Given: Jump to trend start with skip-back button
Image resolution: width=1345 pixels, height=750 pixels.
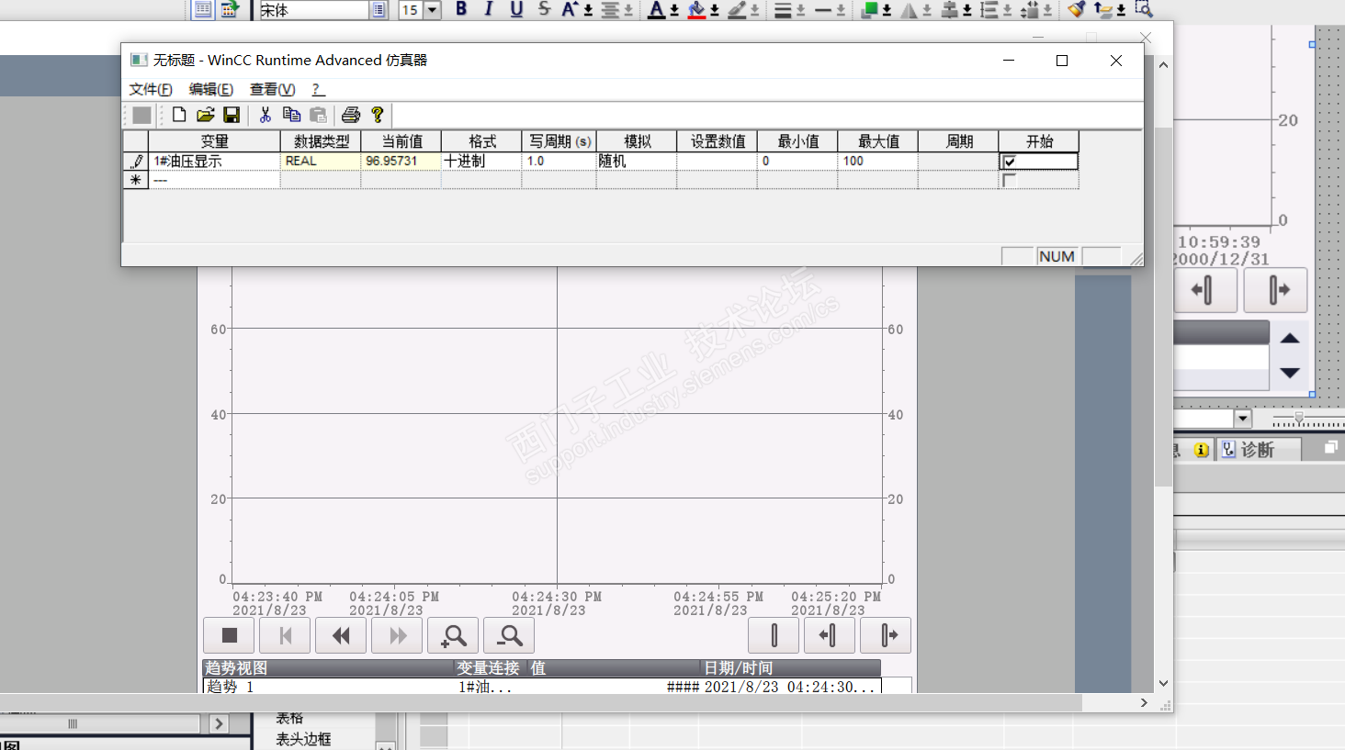Looking at the screenshot, I should coord(285,635).
